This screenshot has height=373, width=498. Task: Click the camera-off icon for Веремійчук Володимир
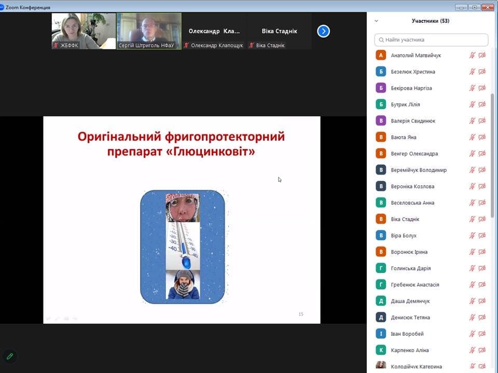[482, 170]
